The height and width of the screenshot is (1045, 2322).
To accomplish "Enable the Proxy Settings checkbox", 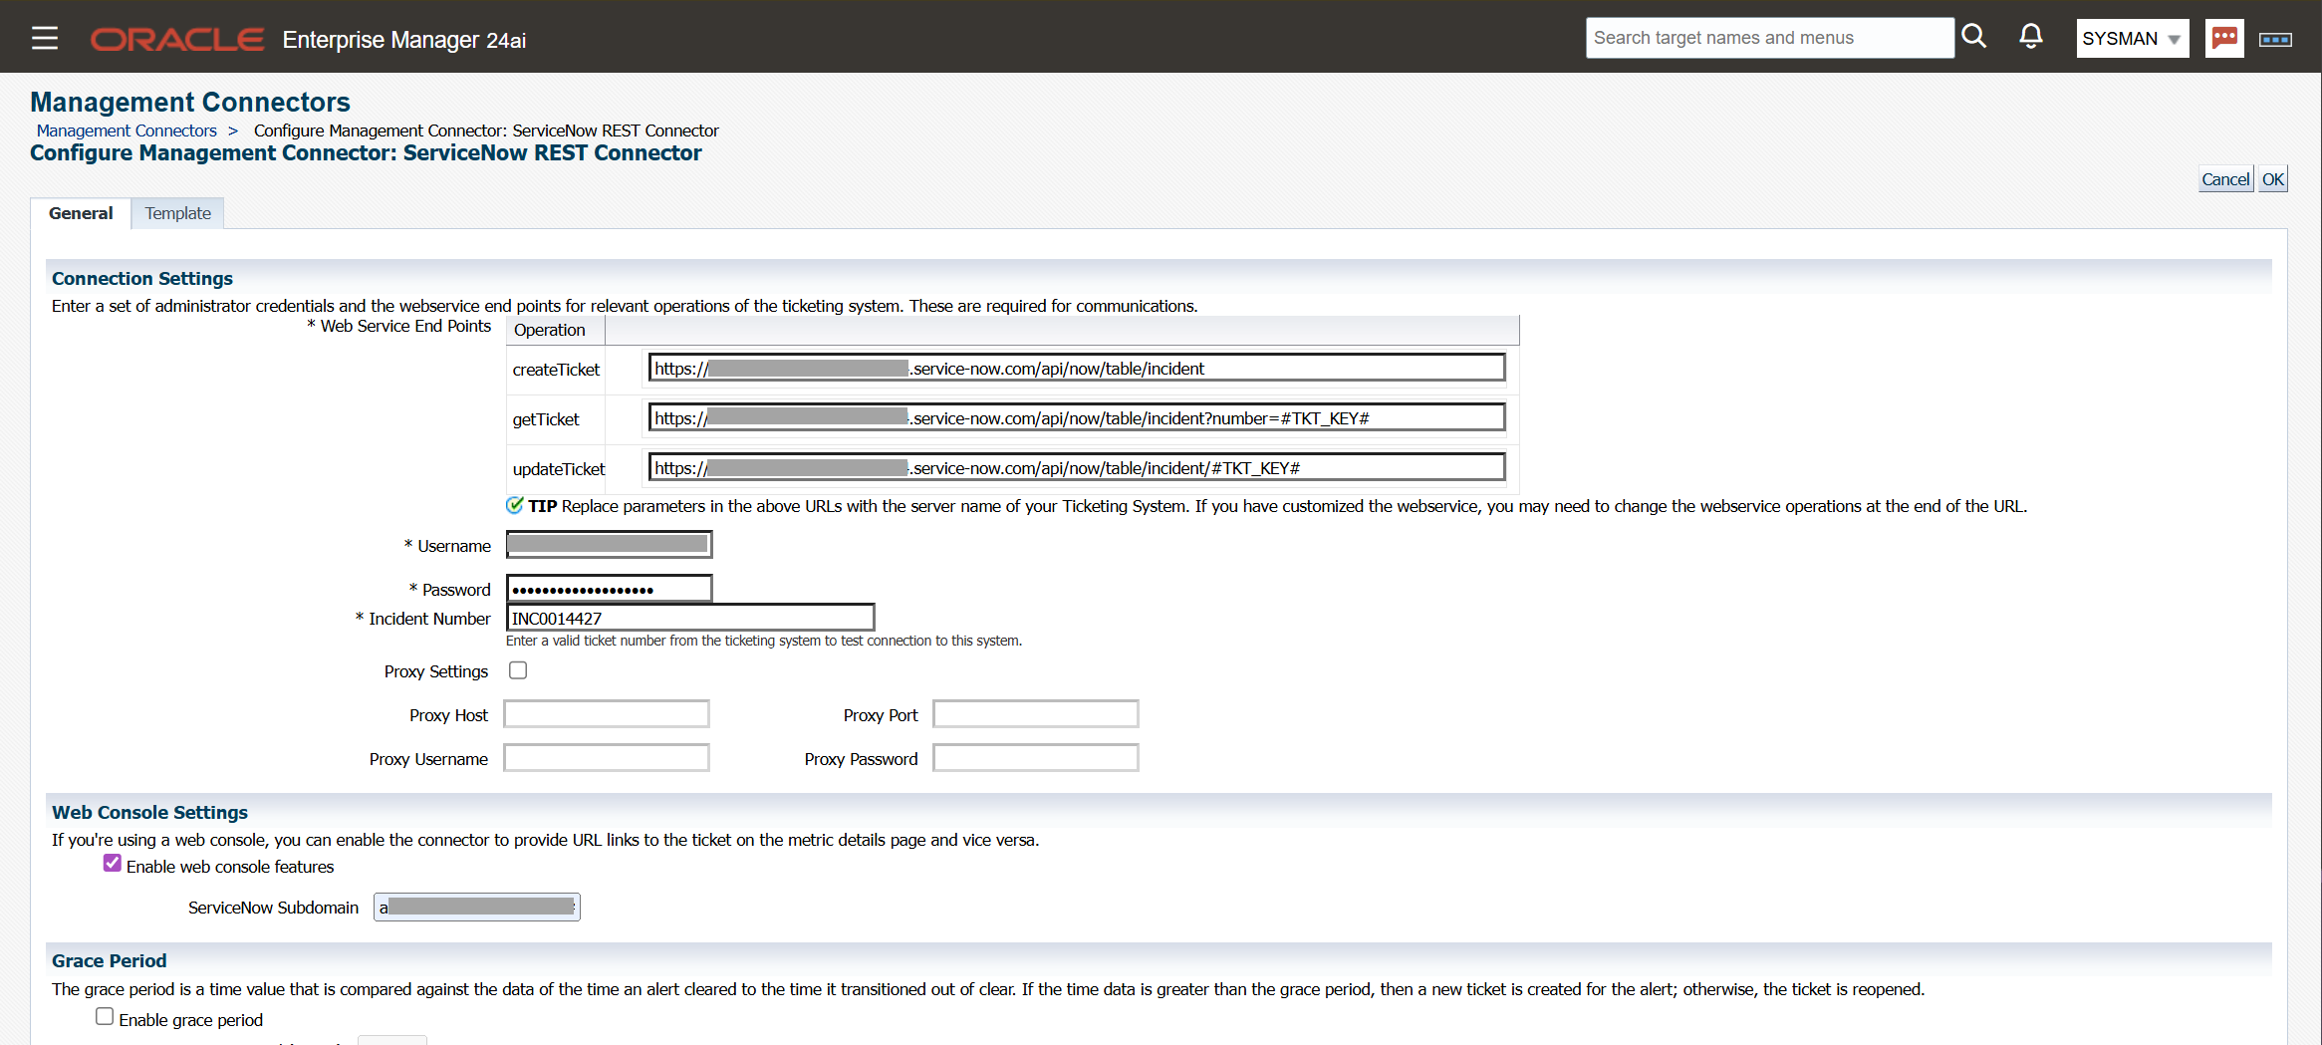I will (x=518, y=670).
